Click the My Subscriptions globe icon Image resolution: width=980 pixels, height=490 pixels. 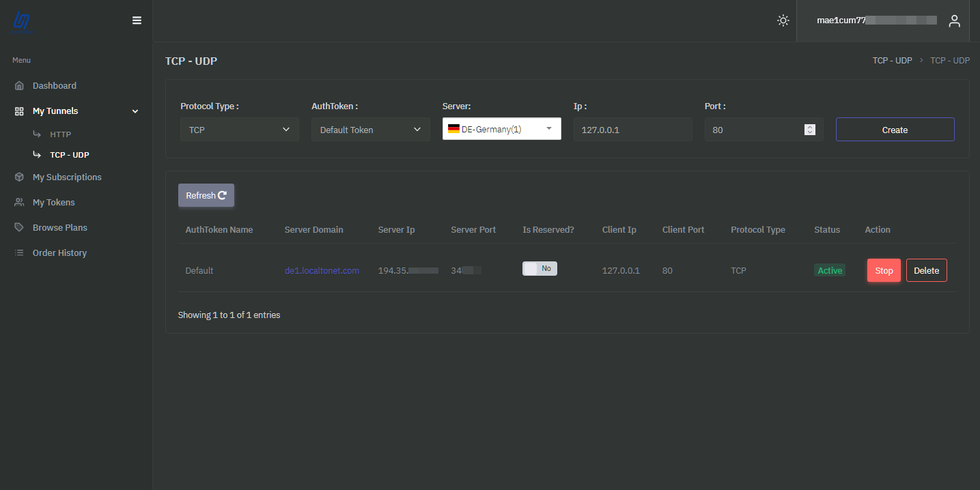[18, 177]
